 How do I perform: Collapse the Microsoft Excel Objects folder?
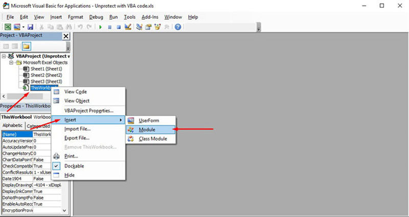click(x=11, y=62)
